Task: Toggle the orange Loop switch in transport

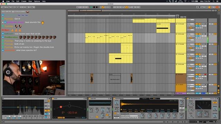Action: (127, 7)
